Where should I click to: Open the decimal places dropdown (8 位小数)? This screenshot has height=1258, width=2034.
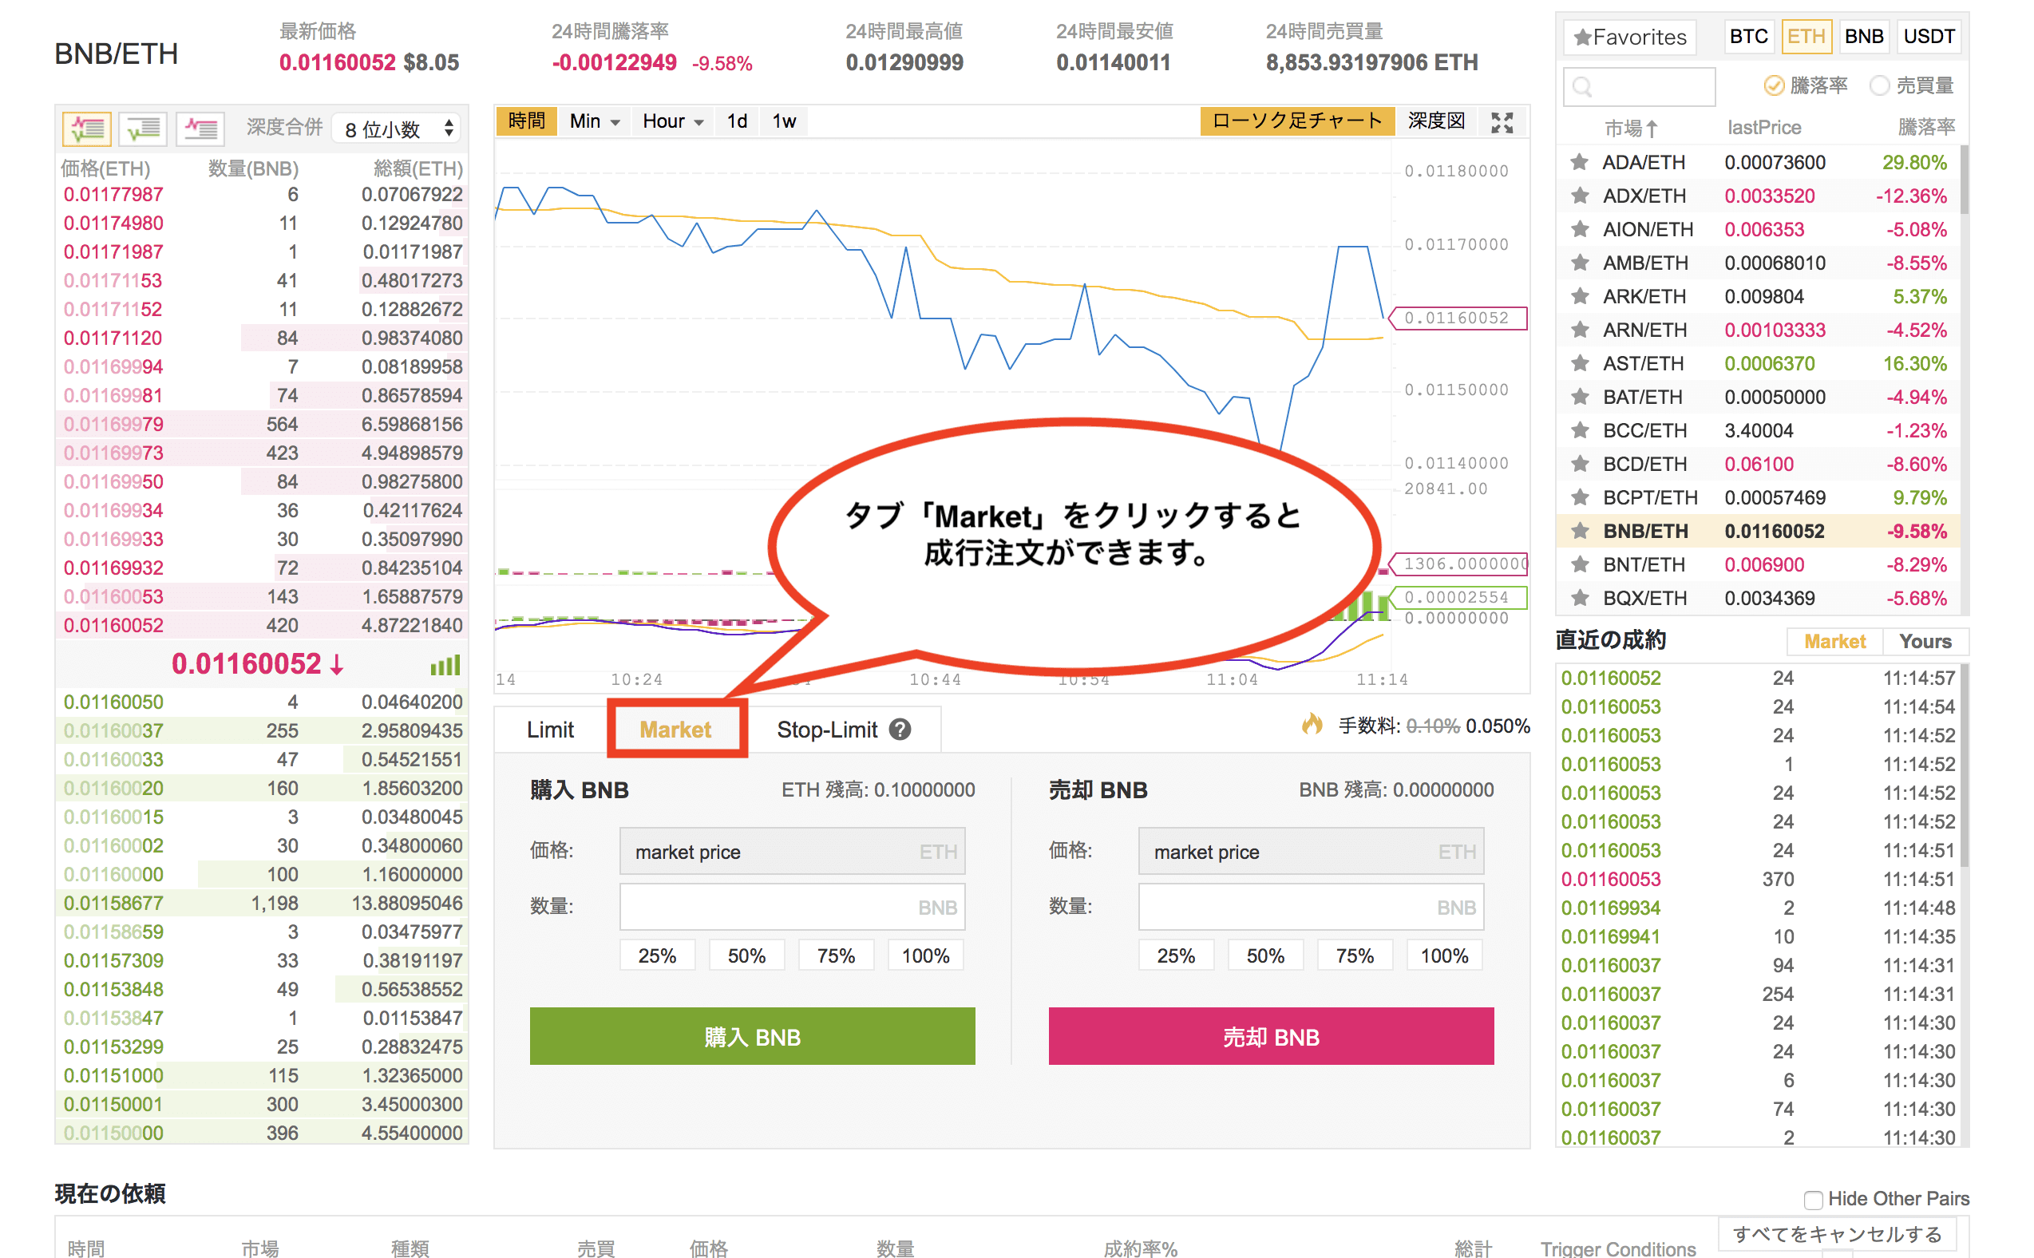click(398, 129)
